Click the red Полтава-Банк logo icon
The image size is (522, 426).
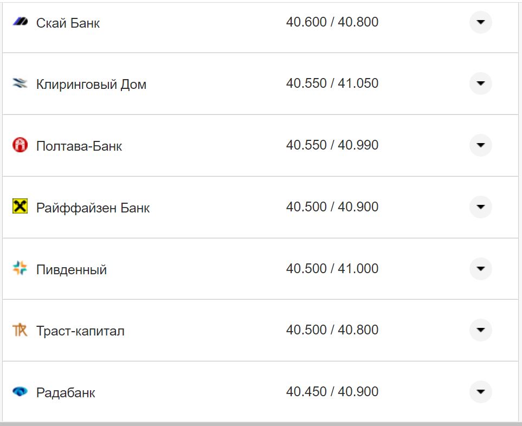click(19, 145)
